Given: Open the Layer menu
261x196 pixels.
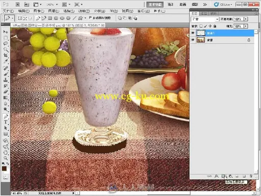Looking at the screenshot, I should coord(54,11).
